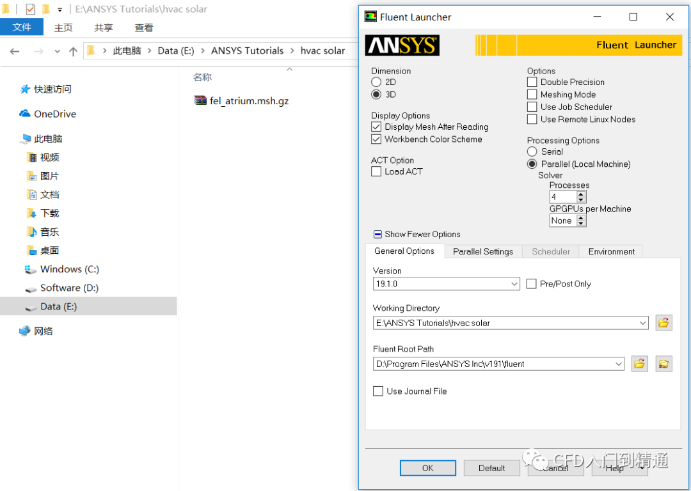691x491 pixels.
Task: Select OneDrive cloud icon in sidebar
Action: (x=25, y=114)
